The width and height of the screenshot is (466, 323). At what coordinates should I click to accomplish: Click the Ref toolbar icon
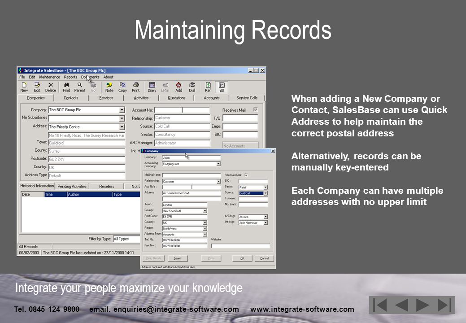pos(208,87)
